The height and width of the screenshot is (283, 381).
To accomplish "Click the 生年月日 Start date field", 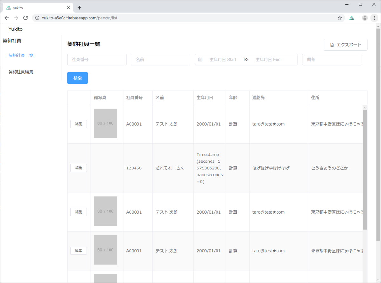I will pyautogui.click(x=223, y=60).
